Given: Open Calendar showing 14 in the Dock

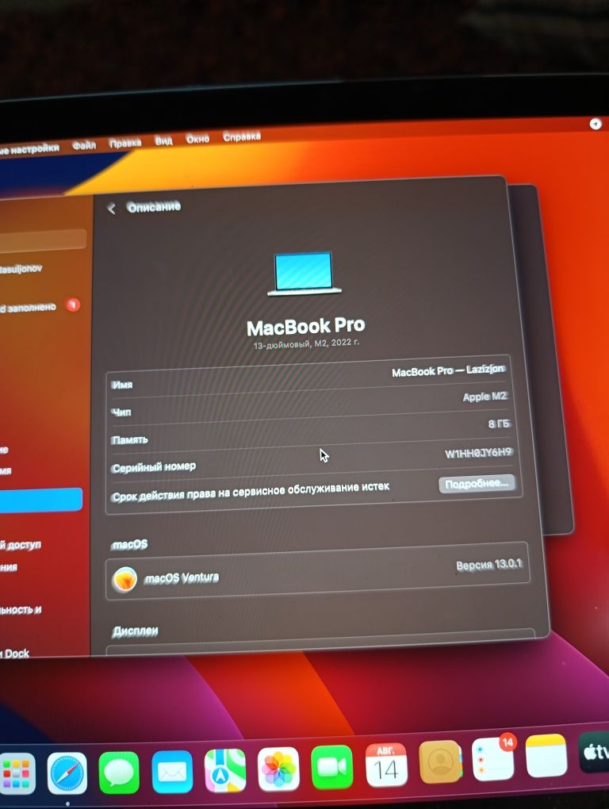Looking at the screenshot, I should [385, 765].
